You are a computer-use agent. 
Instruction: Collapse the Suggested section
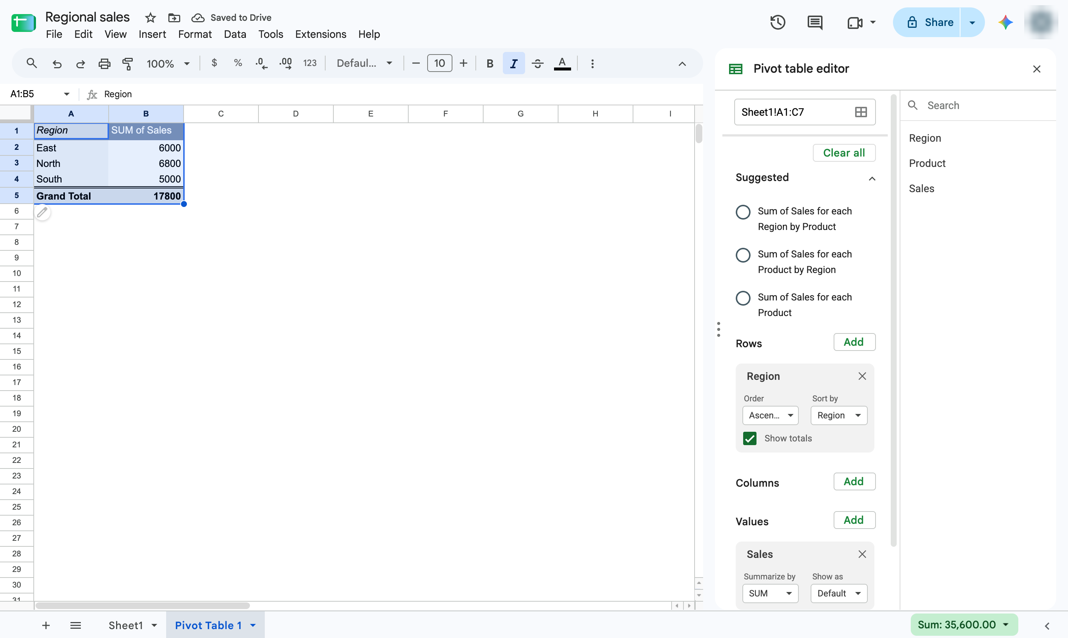[871, 178]
